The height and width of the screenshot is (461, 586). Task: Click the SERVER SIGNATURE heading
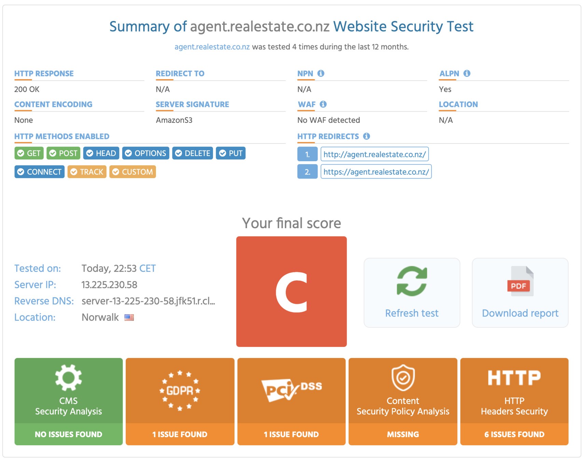[x=192, y=104]
